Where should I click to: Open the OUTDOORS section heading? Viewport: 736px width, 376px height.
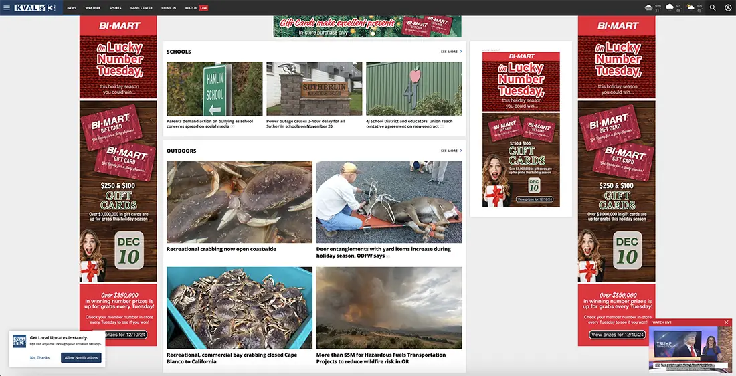[181, 151]
